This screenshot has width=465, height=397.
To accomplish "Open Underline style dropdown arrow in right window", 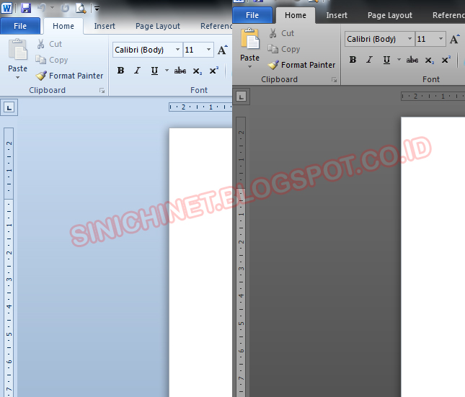I will click(399, 60).
